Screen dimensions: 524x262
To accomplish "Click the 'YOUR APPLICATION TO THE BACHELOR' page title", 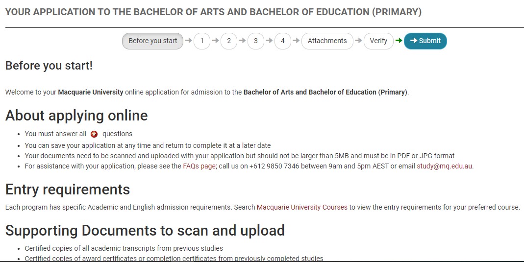I will 214,12.
